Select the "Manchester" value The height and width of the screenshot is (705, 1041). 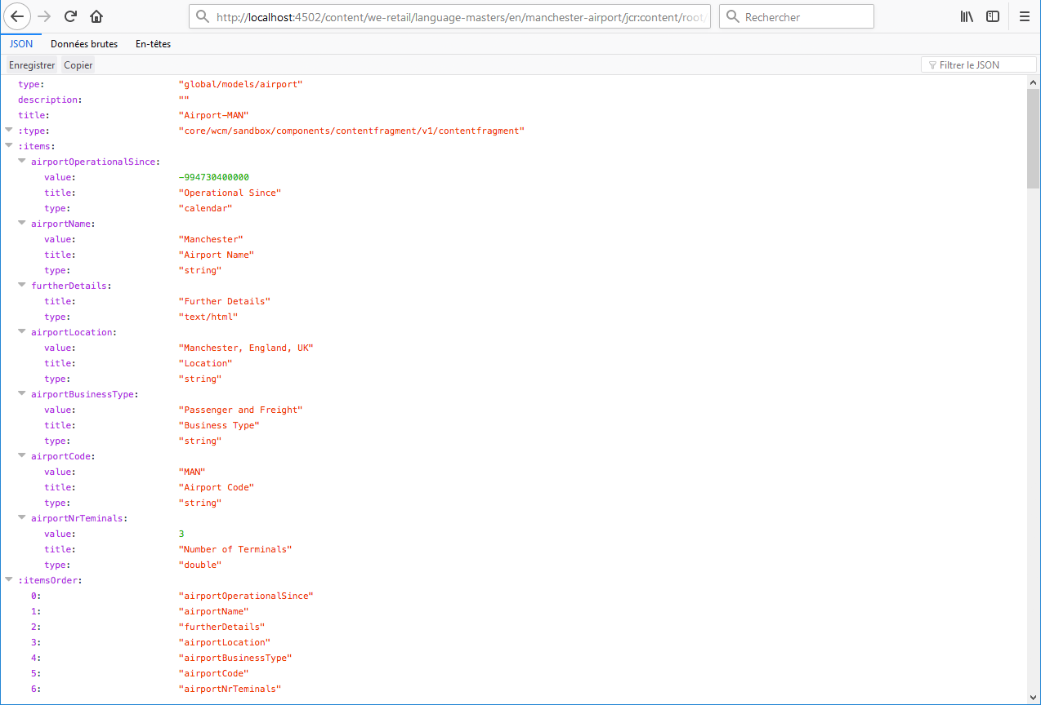[211, 239]
